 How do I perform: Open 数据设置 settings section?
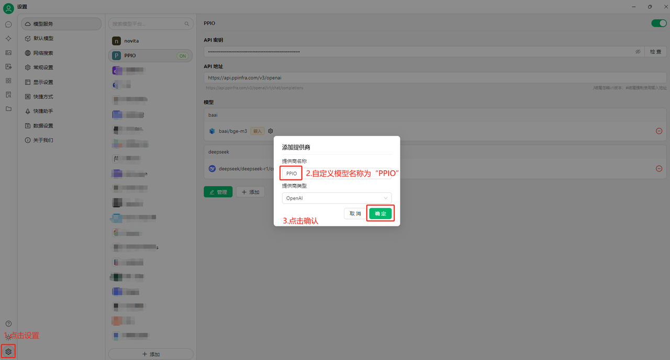point(61,126)
